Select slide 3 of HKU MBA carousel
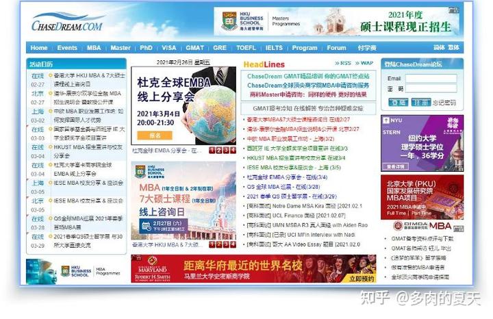 click(x=226, y=244)
